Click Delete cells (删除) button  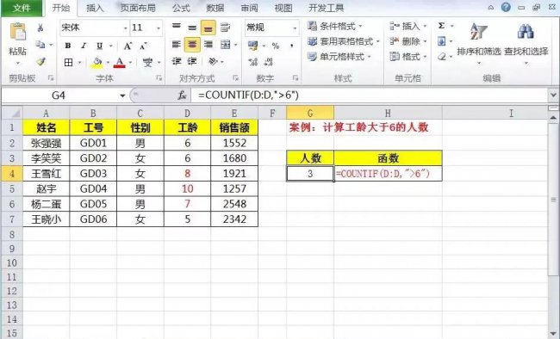click(x=408, y=41)
